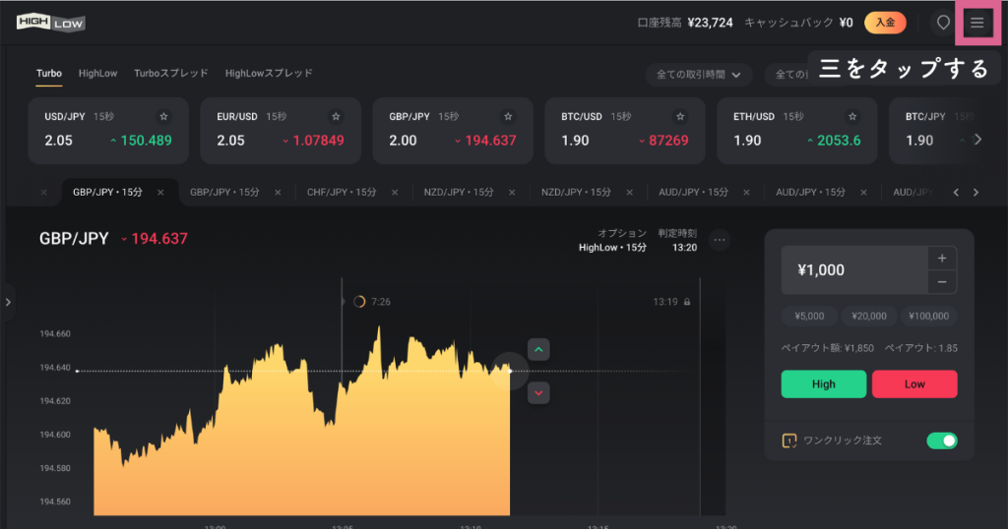Favorite the USD/JPY card with star
The width and height of the screenshot is (1008, 529).
(164, 116)
